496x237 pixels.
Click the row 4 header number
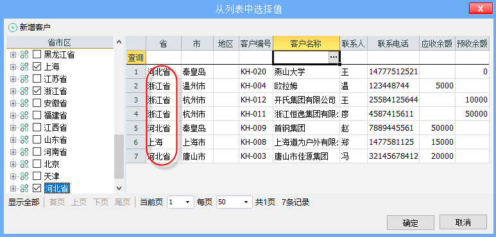136,114
